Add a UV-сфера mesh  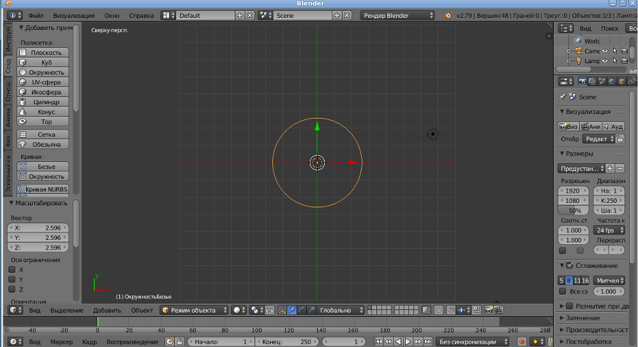point(43,82)
